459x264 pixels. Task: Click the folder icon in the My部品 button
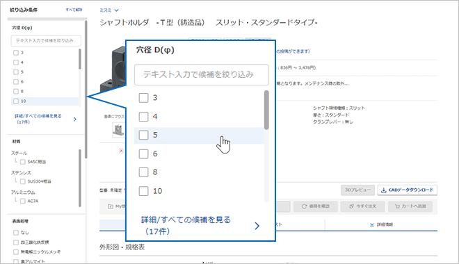point(111,206)
